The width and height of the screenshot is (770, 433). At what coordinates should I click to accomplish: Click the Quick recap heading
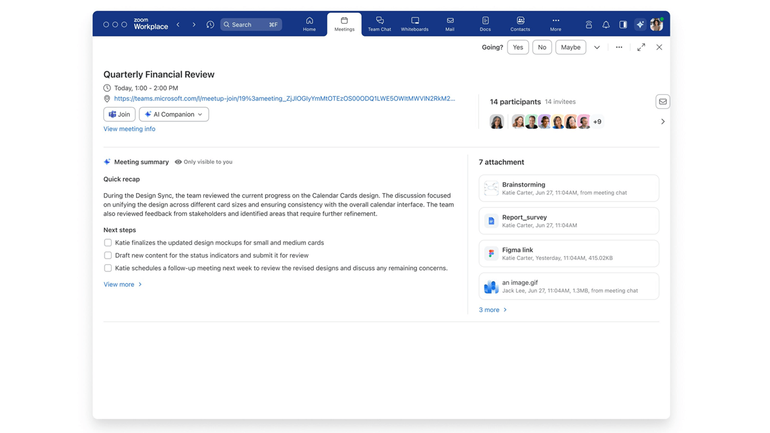(x=121, y=179)
